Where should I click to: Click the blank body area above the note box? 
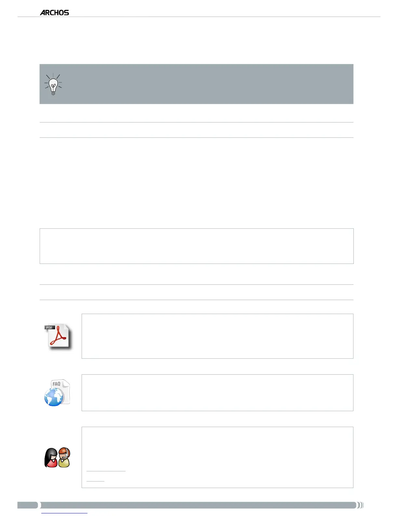[x=196, y=182]
